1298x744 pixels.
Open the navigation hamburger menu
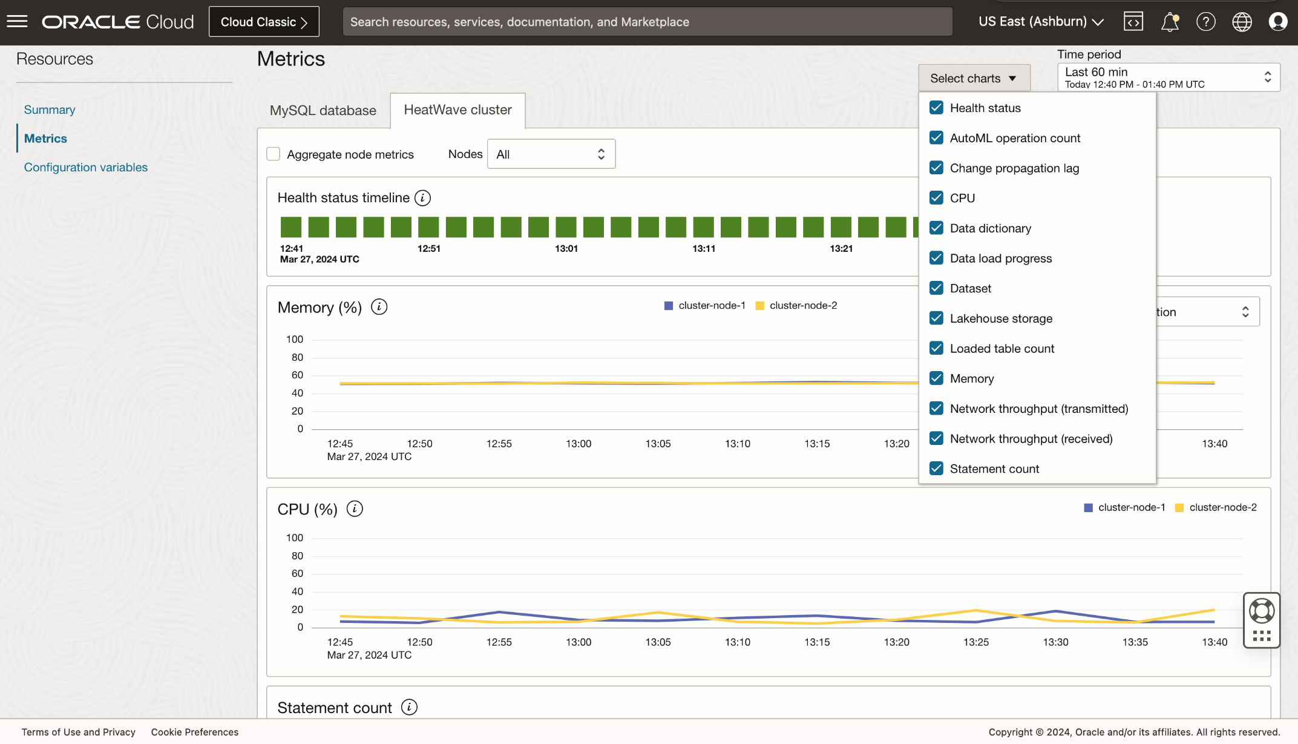17,21
